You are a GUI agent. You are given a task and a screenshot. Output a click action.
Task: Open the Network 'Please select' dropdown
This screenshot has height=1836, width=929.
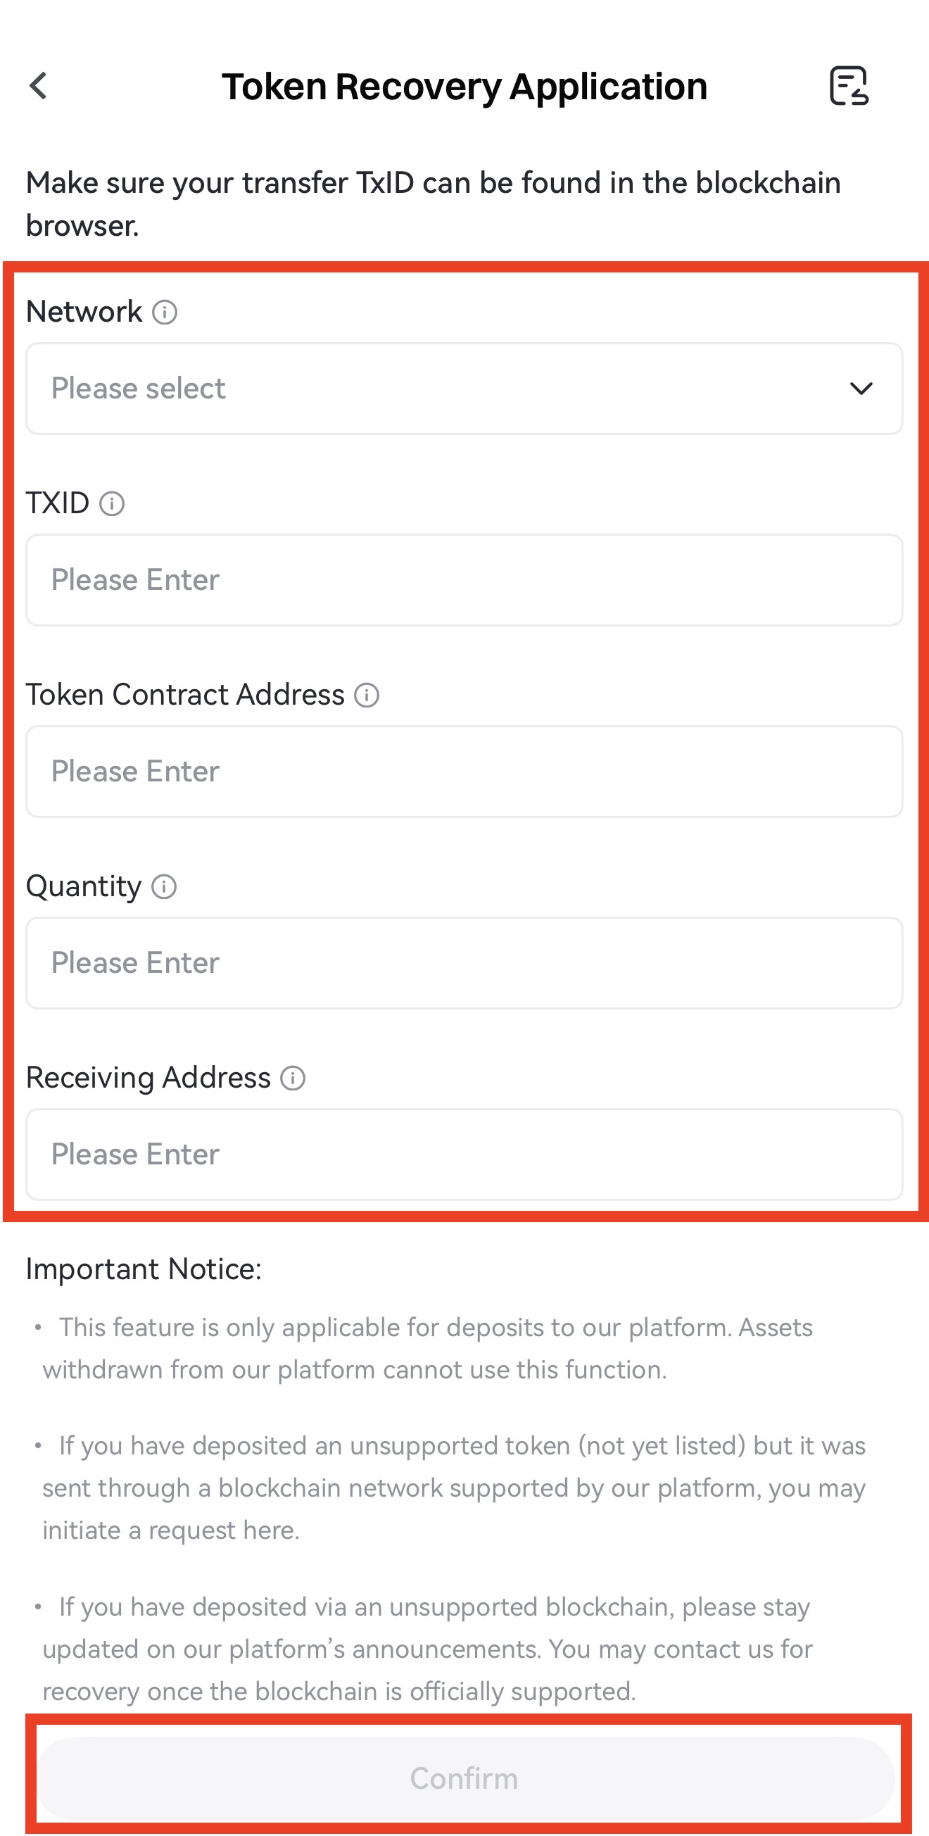(x=463, y=389)
